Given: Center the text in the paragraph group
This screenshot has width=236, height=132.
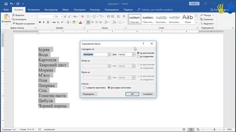Looking at the screenshot, I should [x=93, y=22].
